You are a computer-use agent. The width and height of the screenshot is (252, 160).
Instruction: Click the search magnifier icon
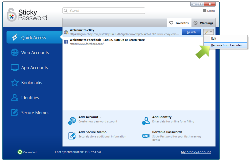(65, 11)
